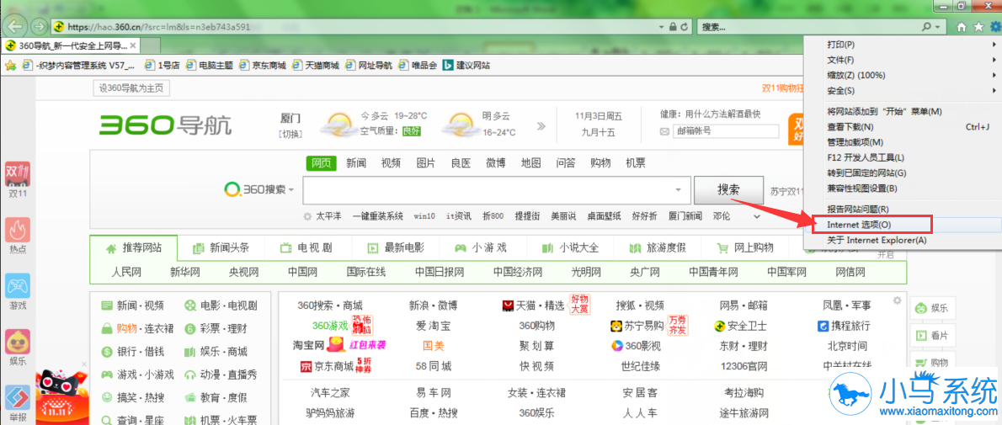The image size is (1002, 425).
Task: Open the 新闻头条 category tab
Action: point(221,248)
